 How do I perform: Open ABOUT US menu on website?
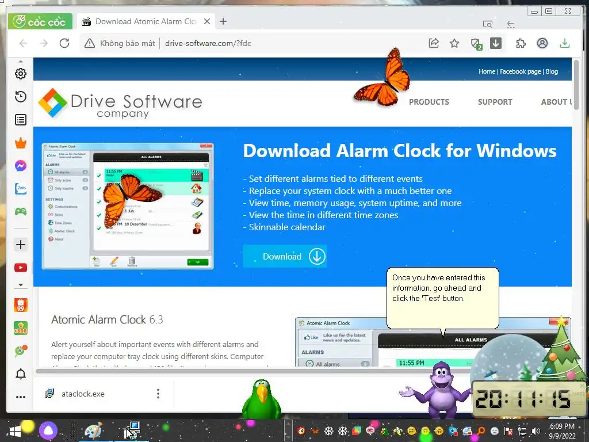point(556,102)
